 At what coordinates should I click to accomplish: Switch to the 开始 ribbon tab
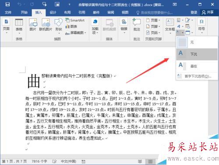click(x=24, y=12)
